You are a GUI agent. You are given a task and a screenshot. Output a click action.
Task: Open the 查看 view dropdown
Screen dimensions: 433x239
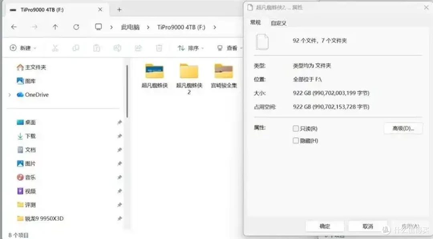[230, 48]
